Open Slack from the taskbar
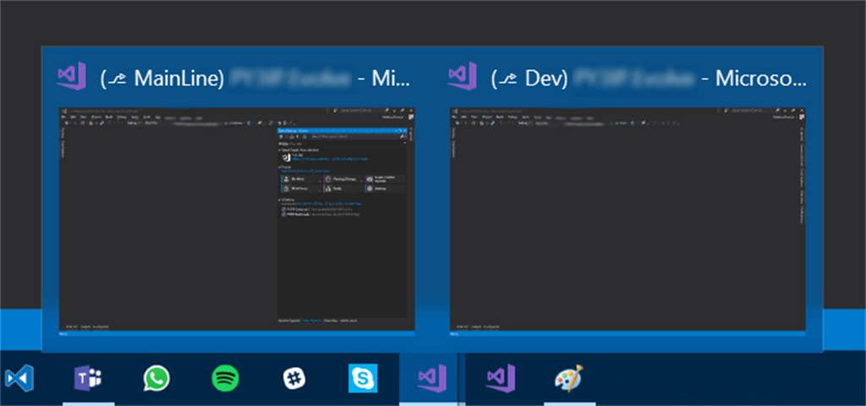 pos(294,379)
